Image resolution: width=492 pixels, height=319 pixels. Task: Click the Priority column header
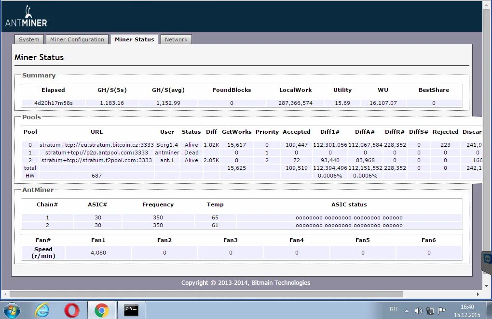click(x=267, y=132)
